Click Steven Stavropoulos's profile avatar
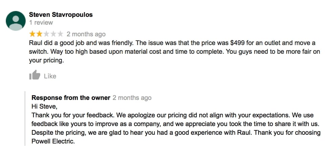 pyautogui.click(x=16, y=21)
